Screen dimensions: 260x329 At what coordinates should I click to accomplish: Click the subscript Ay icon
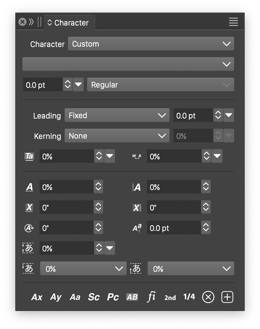pos(56,297)
